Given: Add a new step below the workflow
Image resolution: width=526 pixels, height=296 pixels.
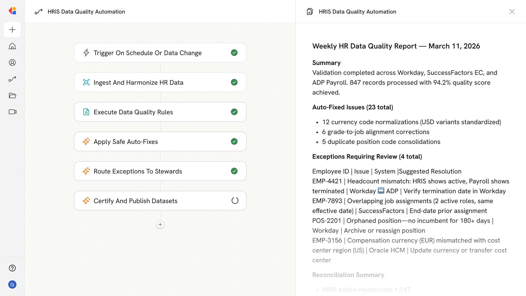Looking at the screenshot, I should 160,224.
